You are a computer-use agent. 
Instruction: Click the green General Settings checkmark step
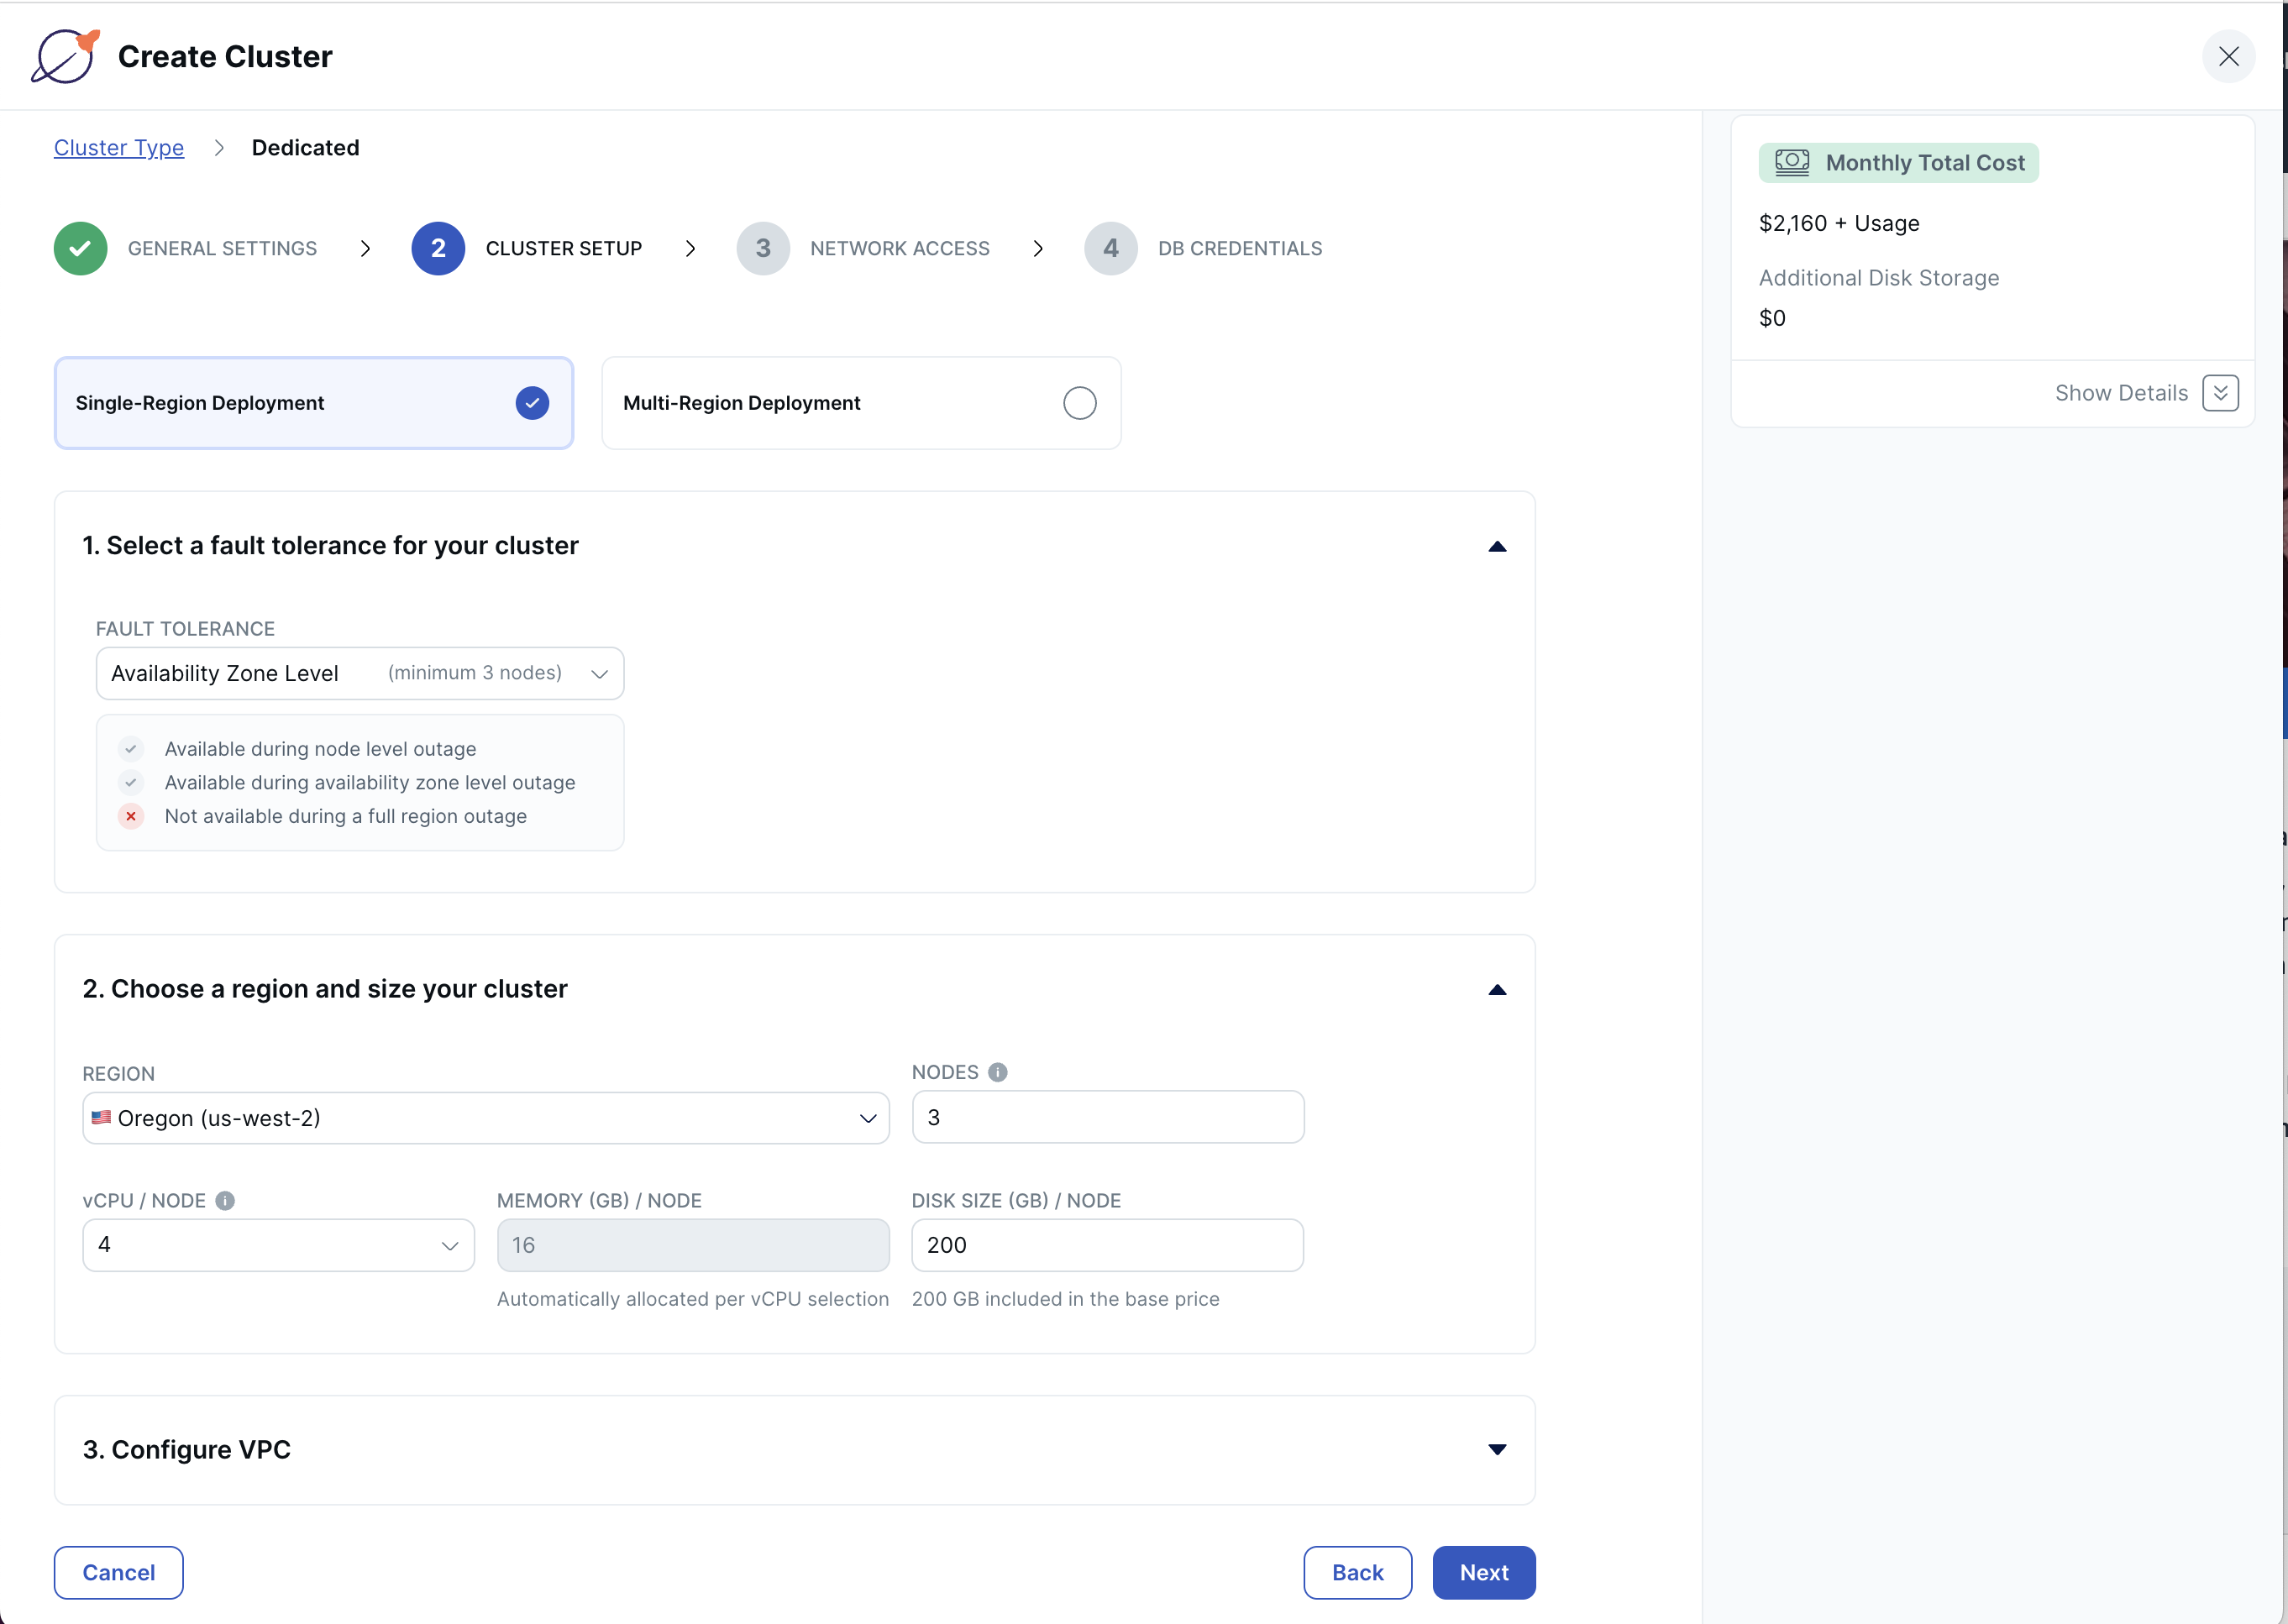81,248
